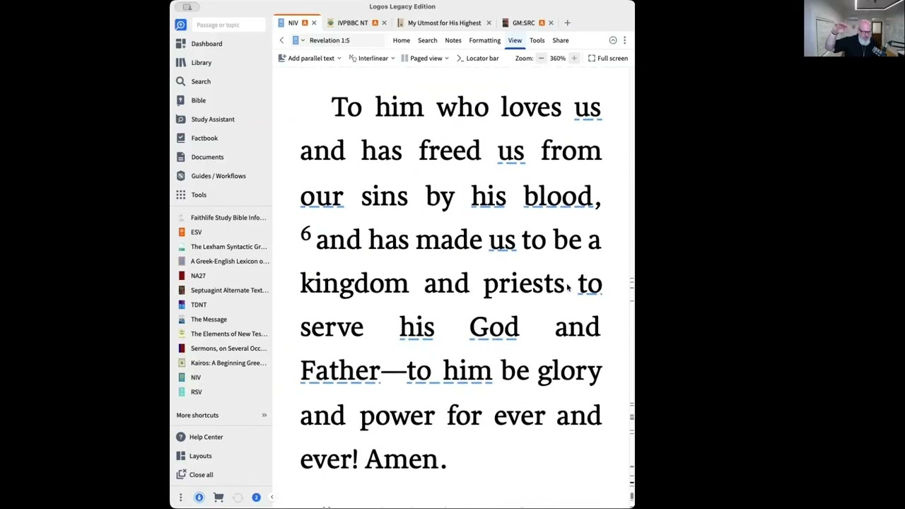The image size is (905, 509).
Task: Open the Library panel icon
Action: [x=181, y=62]
